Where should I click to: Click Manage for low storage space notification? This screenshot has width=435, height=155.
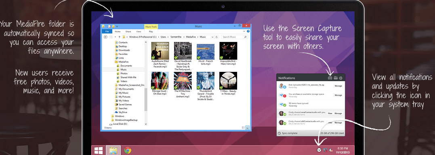[x=338, y=95]
